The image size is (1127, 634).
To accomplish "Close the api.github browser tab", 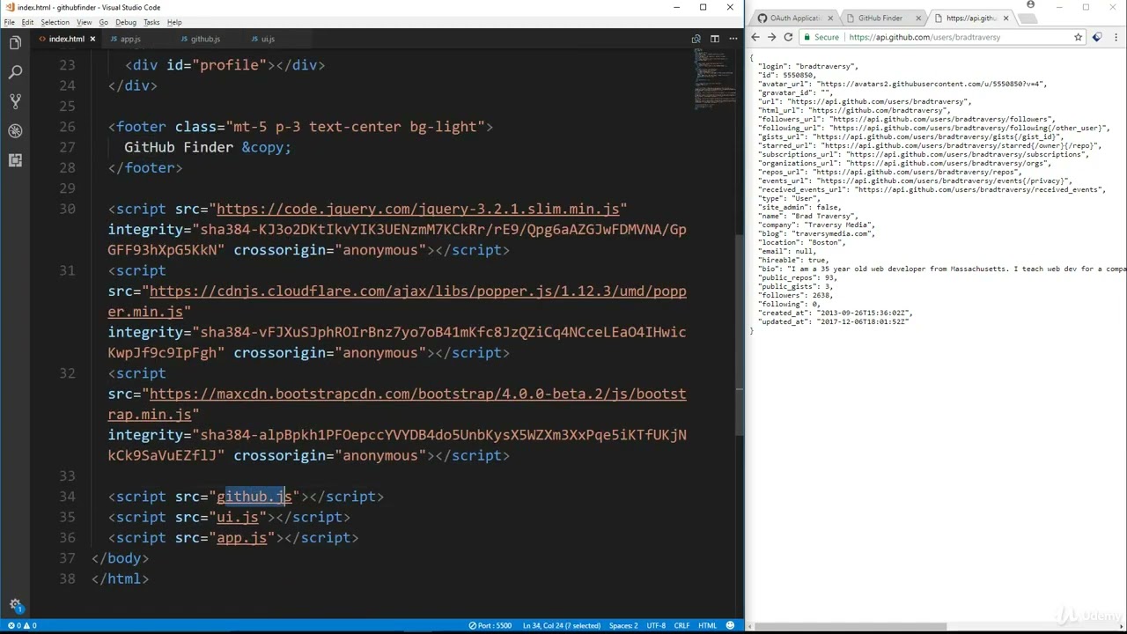I will [x=1005, y=18].
